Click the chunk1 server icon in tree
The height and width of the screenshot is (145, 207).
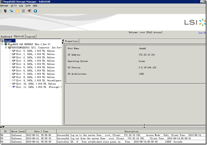point(2,41)
